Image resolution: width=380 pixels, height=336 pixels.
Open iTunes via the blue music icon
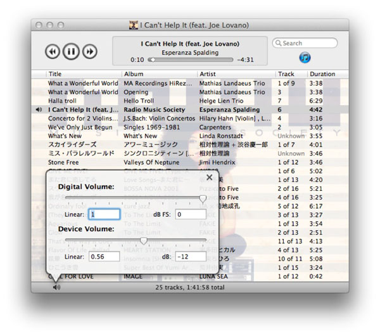(x=305, y=58)
